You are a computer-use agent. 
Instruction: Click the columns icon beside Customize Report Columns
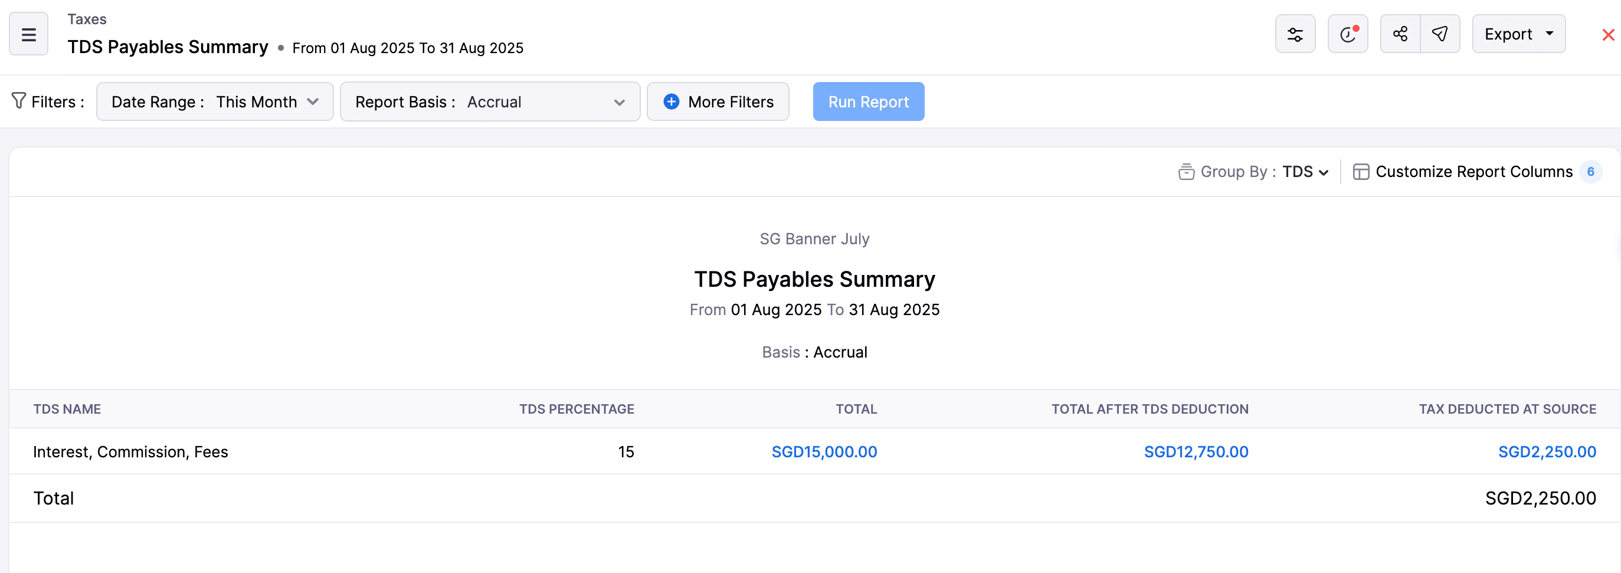[x=1362, y=171]
